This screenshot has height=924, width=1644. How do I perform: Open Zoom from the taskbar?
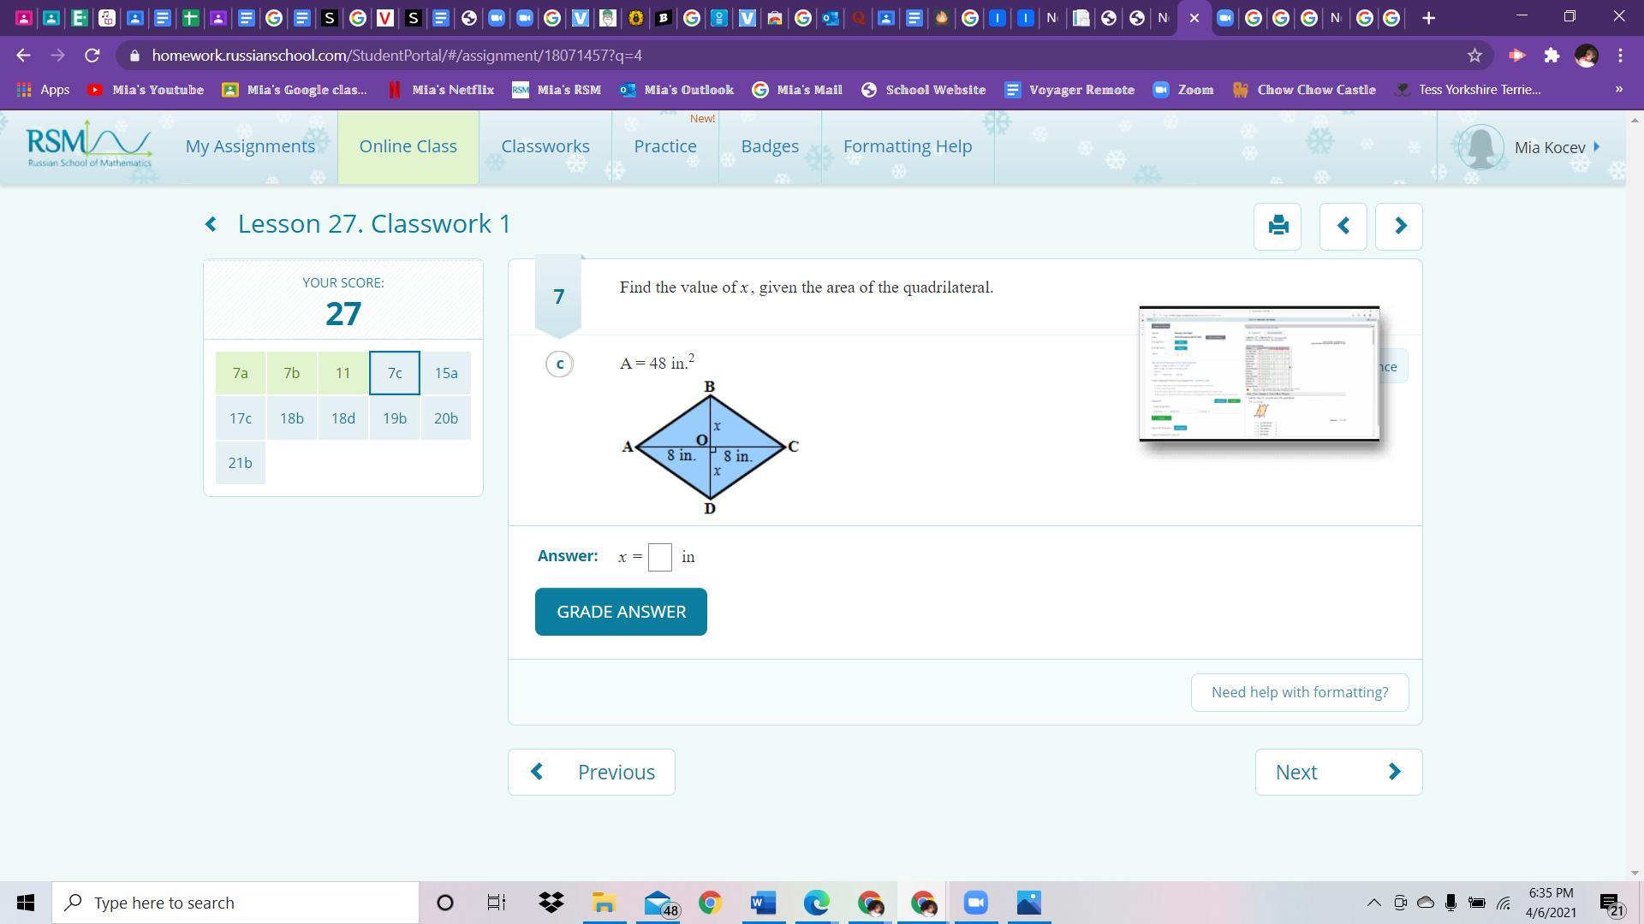click(975, 903)
